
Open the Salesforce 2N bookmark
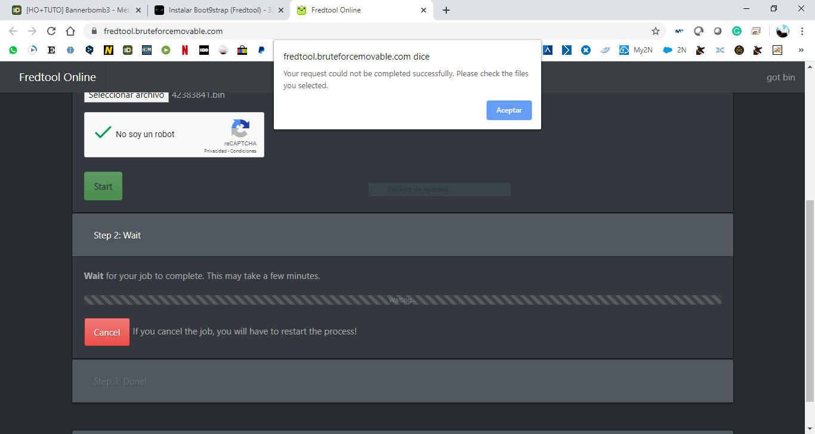point(675,50)
